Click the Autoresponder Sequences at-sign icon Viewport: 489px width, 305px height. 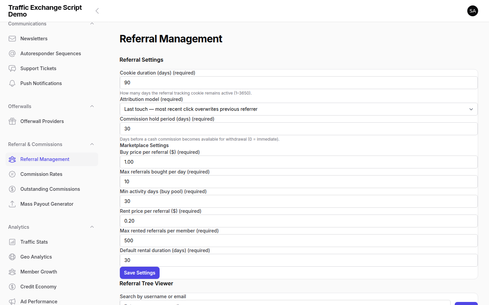tap(12, 53)
